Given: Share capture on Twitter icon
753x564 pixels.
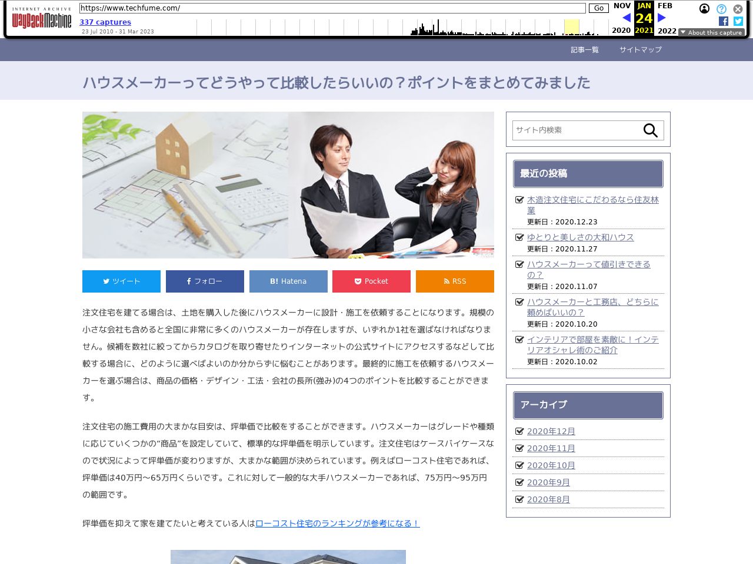Looking at the screenshot, I should click(x=738, y=21).
